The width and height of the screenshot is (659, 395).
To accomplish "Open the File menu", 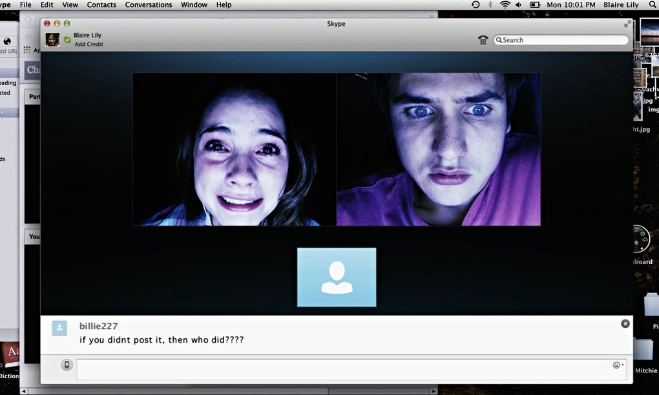I will click(26, 5).
